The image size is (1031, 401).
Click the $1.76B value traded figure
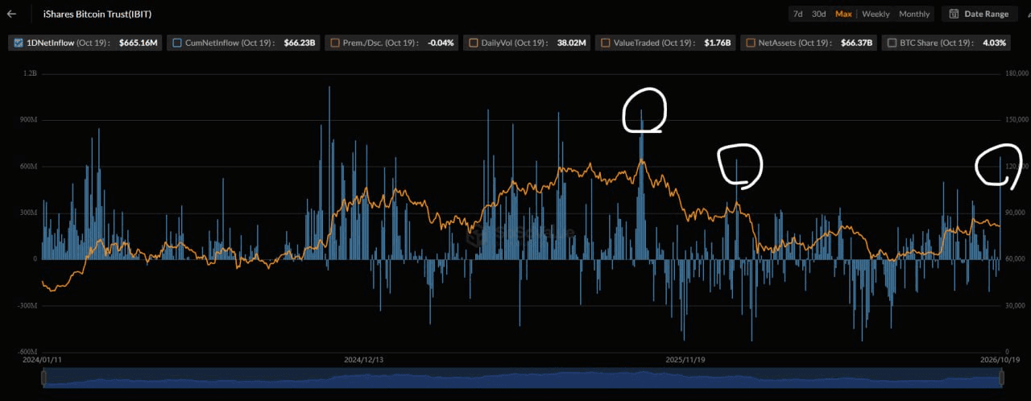click(x=717, y=43)
